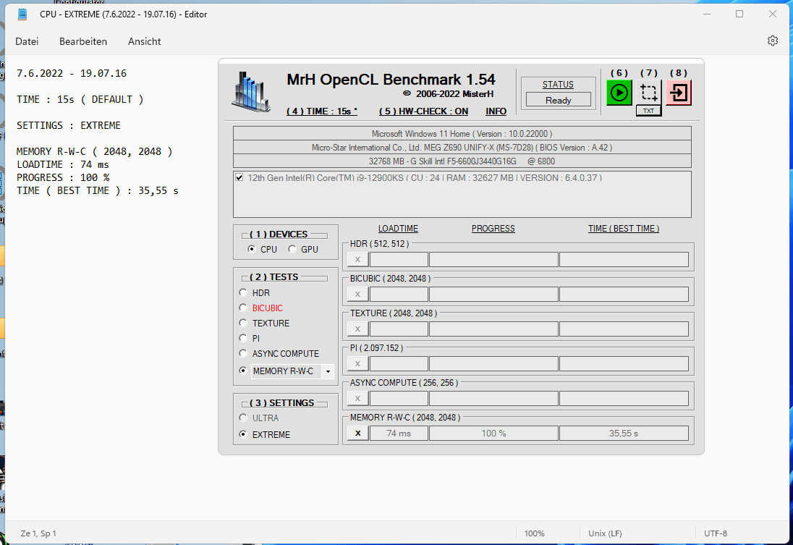Click the Microsoft Windows 11 Home info row

[x=462, y=134]
